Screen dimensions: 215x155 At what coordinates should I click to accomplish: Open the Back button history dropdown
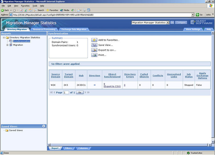pos(11,10)
